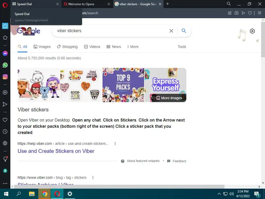Switch to Videos results
The image size is (265, 199).
(92, 47)
